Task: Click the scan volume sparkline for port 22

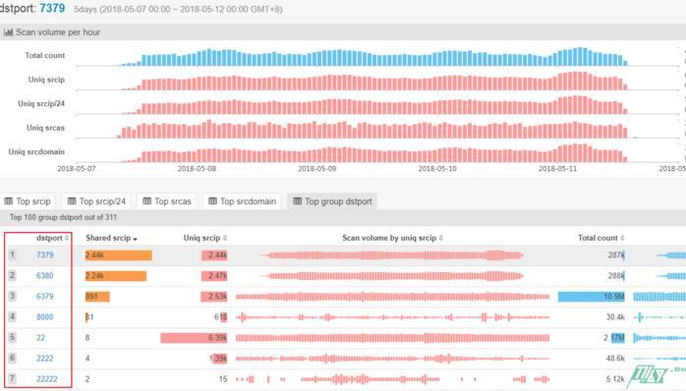Action: click(392, 338)
